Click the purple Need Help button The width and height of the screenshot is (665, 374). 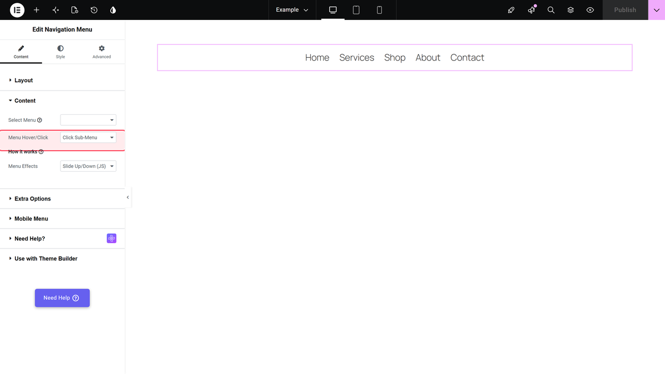pyautogui.click(x=62, y=298)
